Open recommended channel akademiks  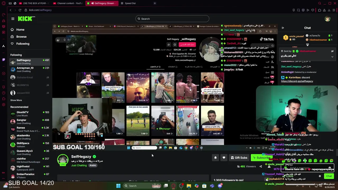[x=30, y=137]
